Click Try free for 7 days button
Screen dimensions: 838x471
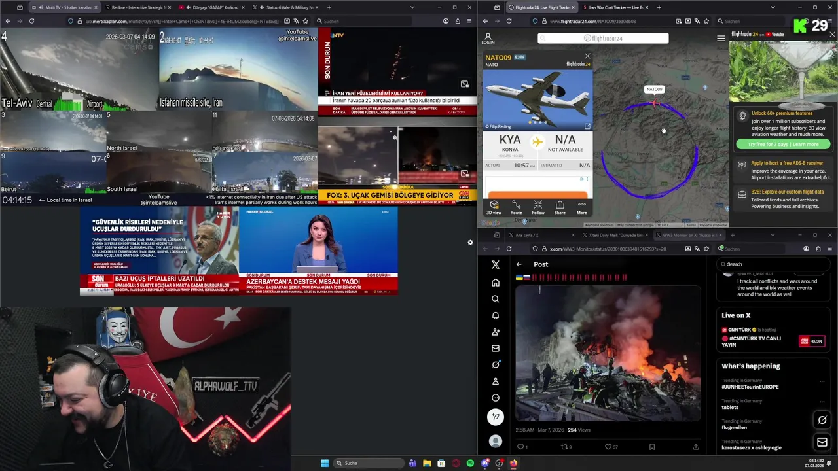click(x=783, y=144)
